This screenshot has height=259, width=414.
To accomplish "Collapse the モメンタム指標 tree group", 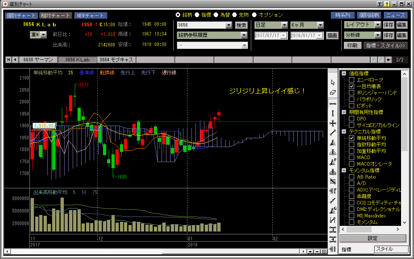I will [344, 170].
